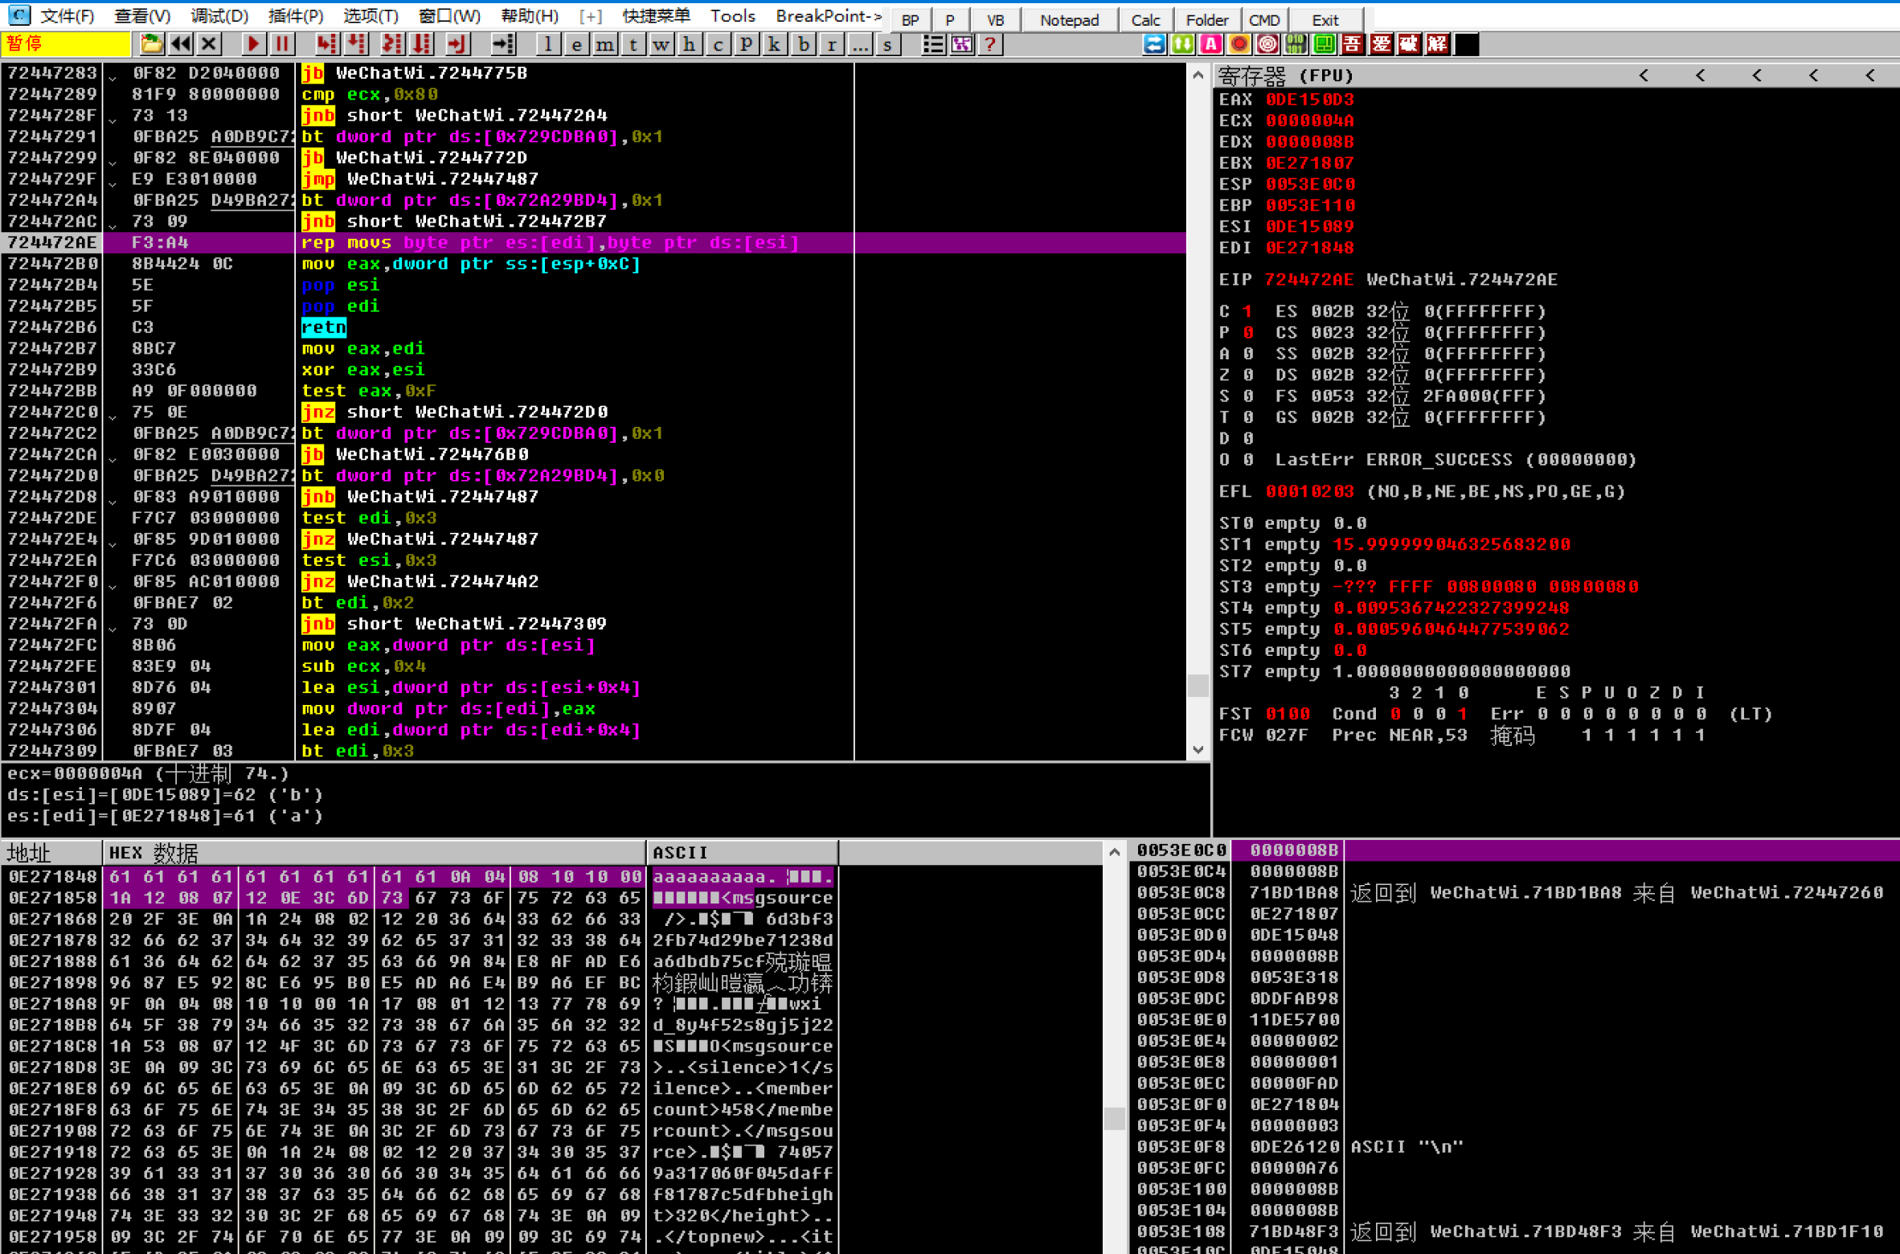This screenshot has width=1900, height=1254.
Task: Show Executable modules with the 'e' button
Action: click(x=576, y=44)
